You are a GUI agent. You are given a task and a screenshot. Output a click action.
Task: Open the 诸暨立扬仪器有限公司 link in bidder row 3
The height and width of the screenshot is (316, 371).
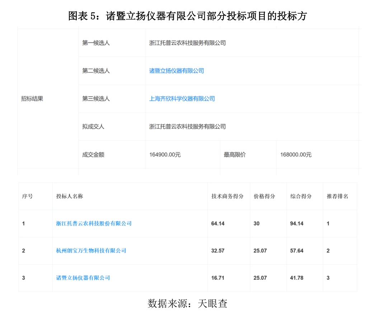coord(83,278)
